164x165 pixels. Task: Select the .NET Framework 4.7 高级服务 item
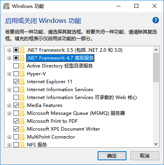60,58
